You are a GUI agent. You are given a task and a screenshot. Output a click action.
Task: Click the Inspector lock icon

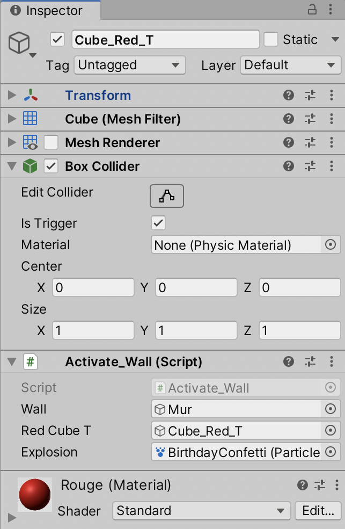(312, 10)
